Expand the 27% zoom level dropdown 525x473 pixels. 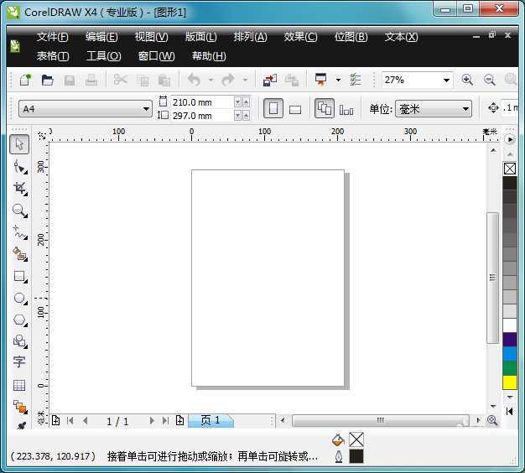[446, 81]
